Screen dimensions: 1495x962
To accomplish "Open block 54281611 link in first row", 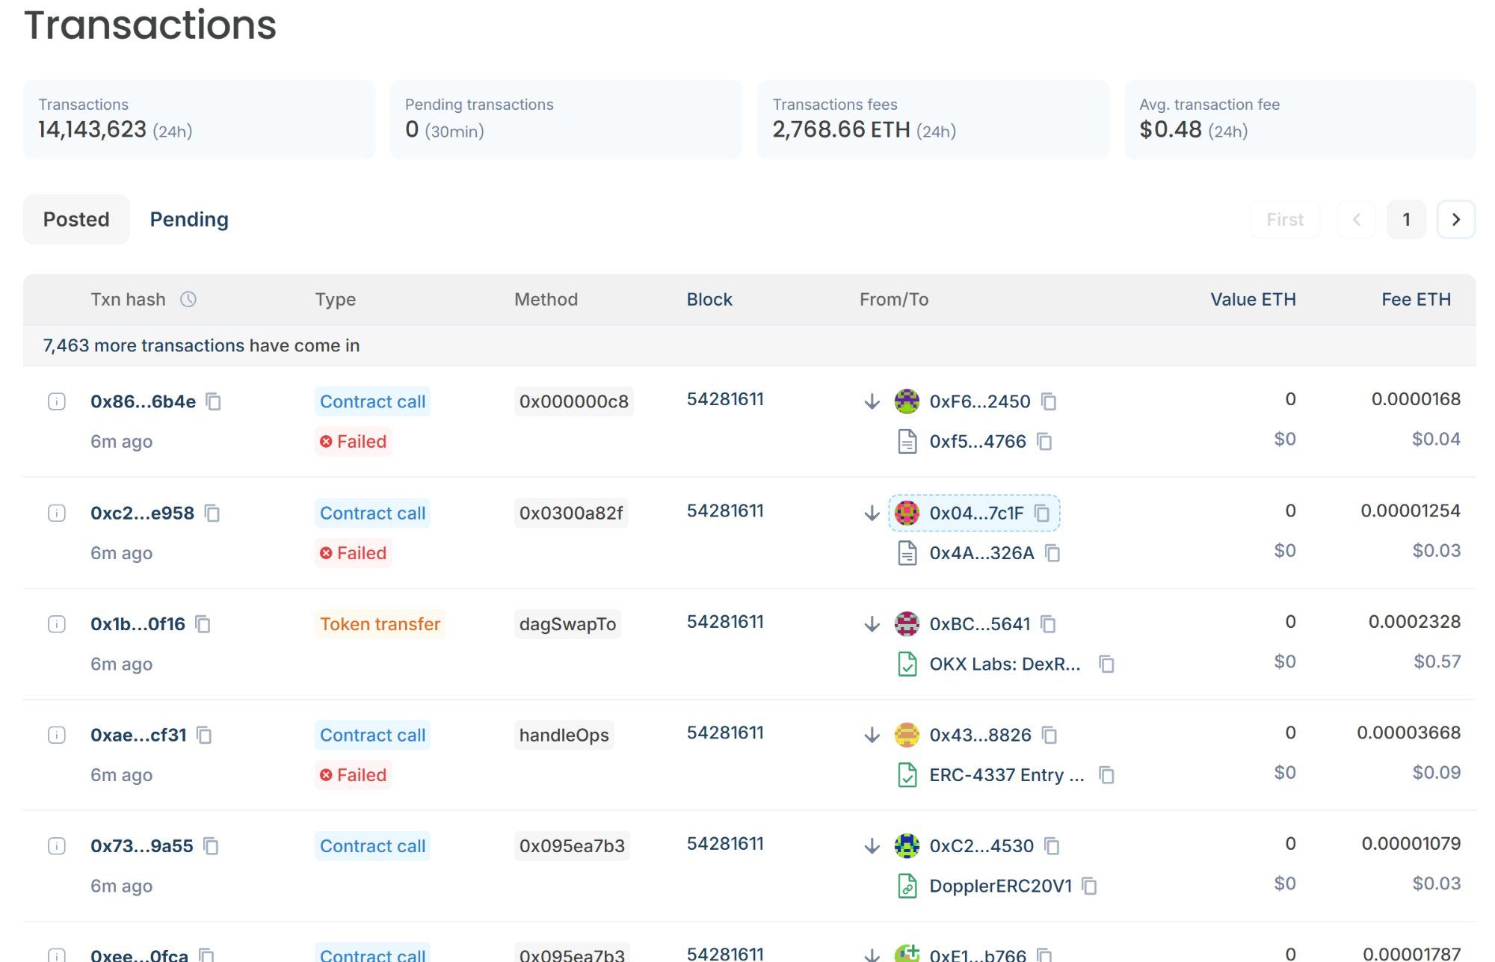I will click(x=725, y=399).
